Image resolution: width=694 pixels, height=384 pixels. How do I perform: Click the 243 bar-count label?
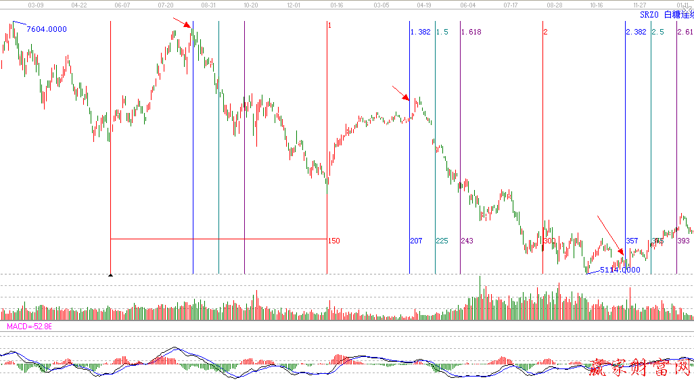pyautogui.click(x=467, y=241)
